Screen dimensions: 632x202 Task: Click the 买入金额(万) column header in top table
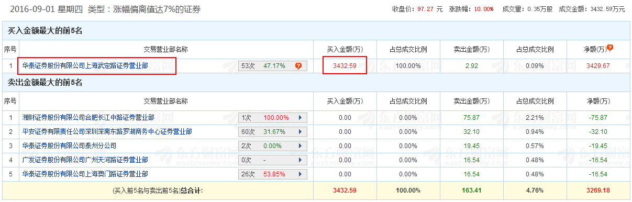tap(345, 49)
